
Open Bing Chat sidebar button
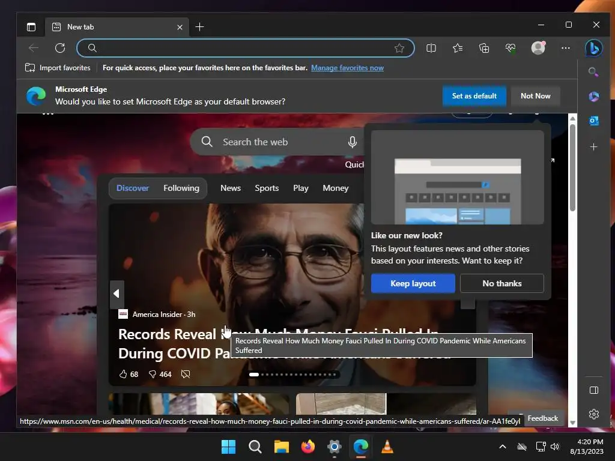coord(593,48)
